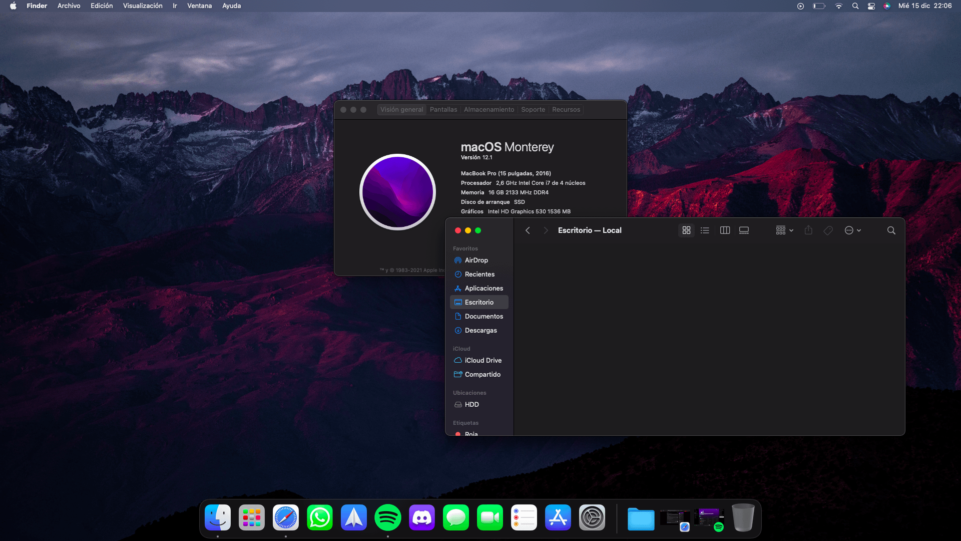Open Discord from the Dock
961x541 pixels.
pyautogui.click(x=422, y=517)
